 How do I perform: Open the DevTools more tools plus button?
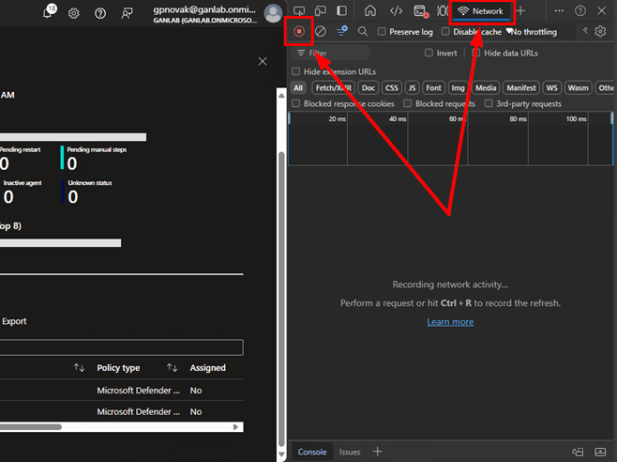[521, 11]
